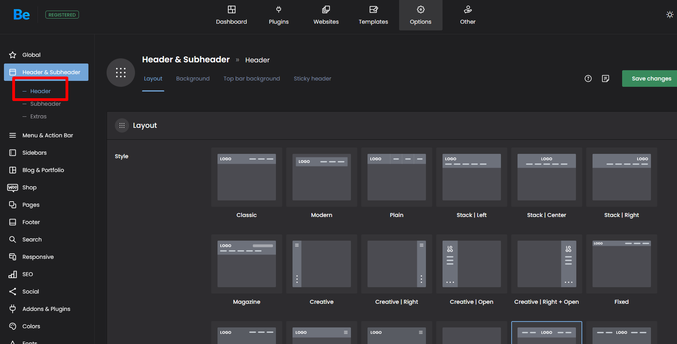The width and height of the screenshot is (677, 344).
Task: Click Layout section grid icon
Action: [122, 125]
